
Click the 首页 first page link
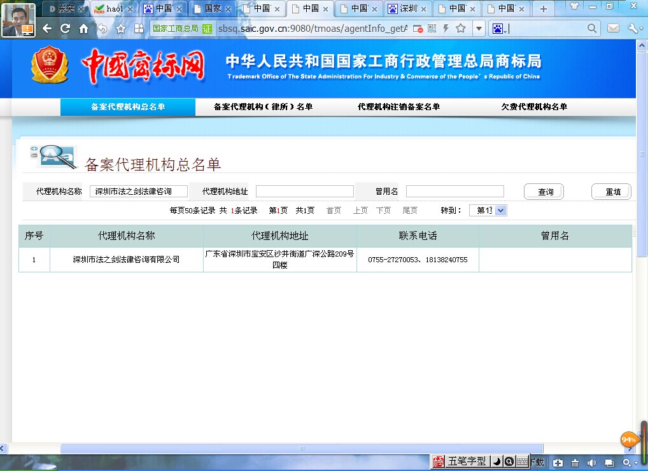pyautogui.click(x=334, y=210)
